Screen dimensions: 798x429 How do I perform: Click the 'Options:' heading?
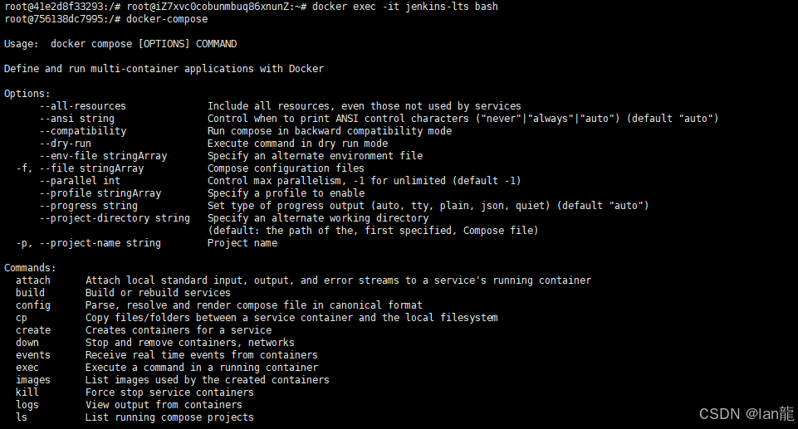tap(27, 94)
